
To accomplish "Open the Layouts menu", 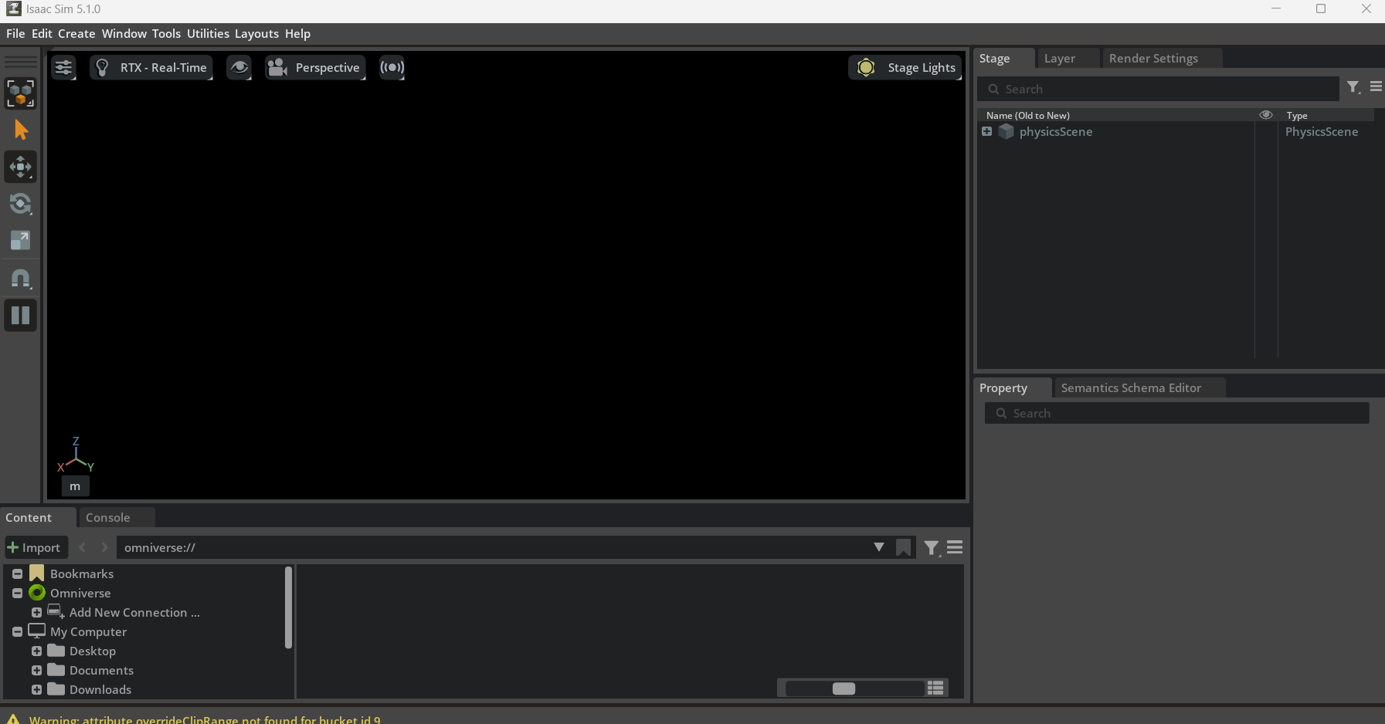I will point(256,34).
